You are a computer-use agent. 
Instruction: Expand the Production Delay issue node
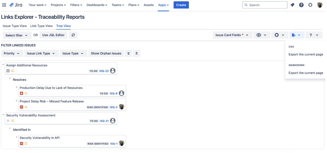17,87
